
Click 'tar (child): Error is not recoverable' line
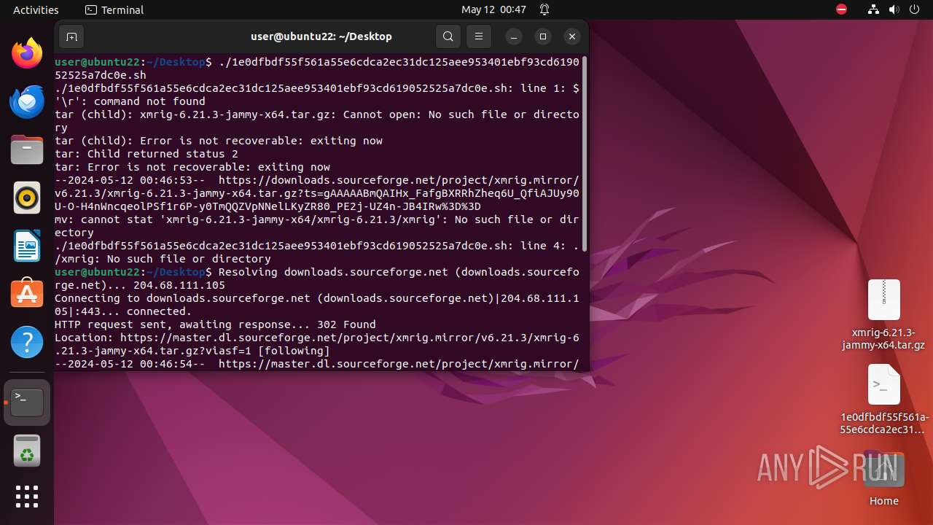(x=219, y=141)
